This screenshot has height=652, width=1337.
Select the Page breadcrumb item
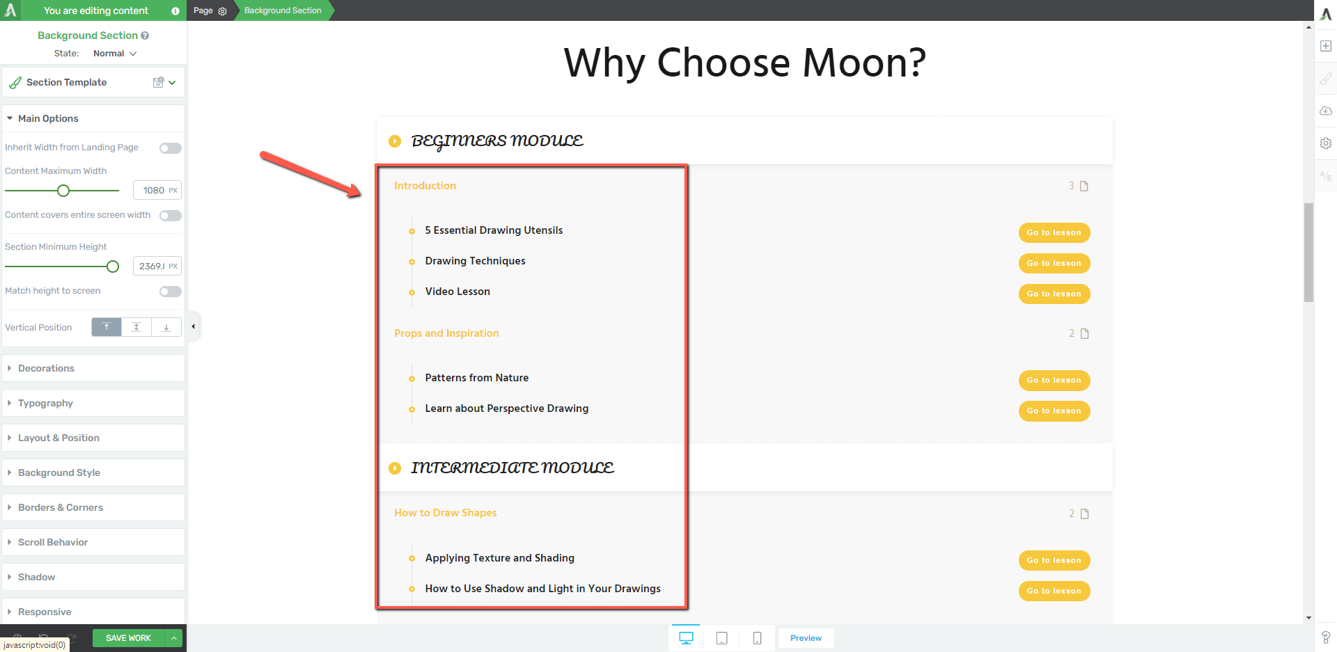[203, 10]
